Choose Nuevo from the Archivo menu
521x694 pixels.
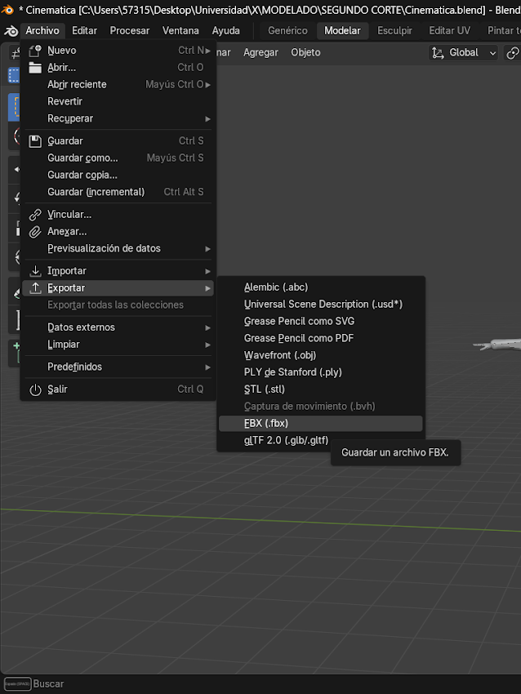118,51
